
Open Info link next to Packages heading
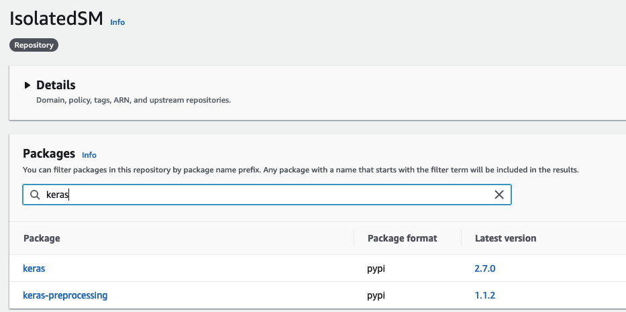[x=89, y=155]
